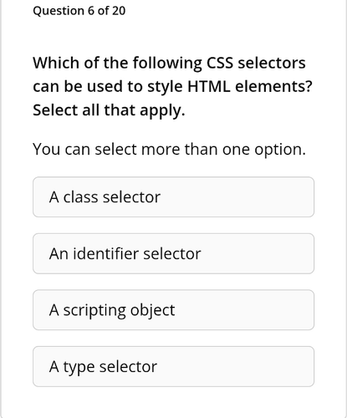The height and width of the screenshot is (418, 347).
Task: Toggle the second answer box, identifier selector
Action: click(x=173, y=253)
